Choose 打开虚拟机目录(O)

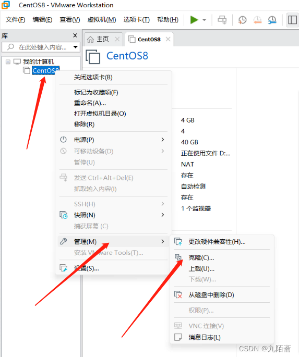(113, 114)
